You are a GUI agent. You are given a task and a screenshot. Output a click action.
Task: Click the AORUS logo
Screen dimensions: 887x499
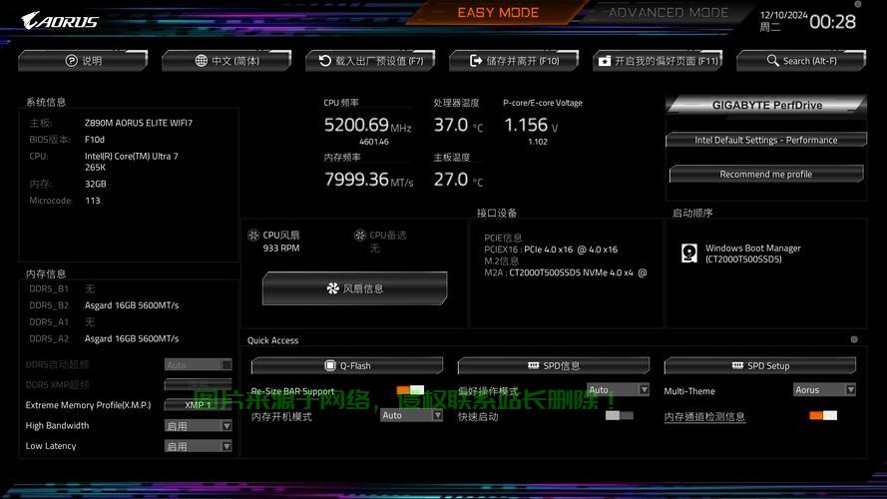(x=60, y=21)
